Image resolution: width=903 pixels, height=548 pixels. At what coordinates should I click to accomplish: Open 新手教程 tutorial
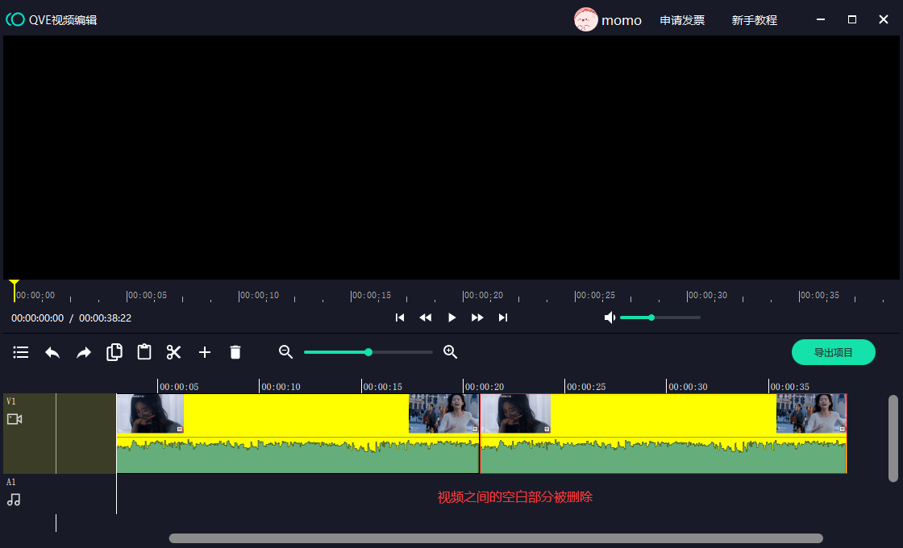(754, 20)
